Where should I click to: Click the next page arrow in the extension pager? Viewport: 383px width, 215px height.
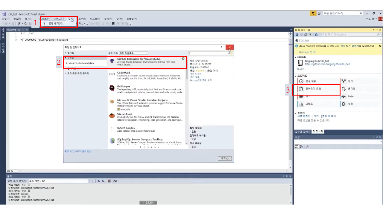(159, 147)
